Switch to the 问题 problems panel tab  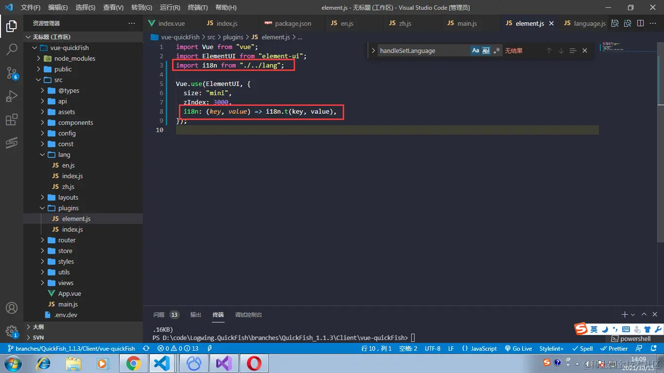166,315
